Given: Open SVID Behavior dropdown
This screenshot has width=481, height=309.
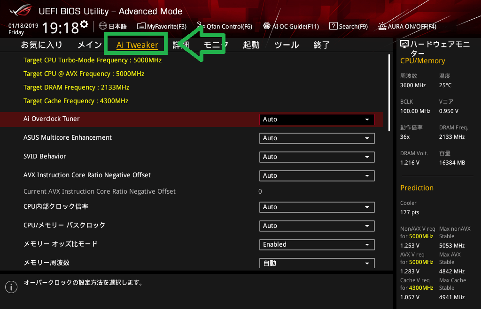Looking at the screenshot, I should 317,157.
